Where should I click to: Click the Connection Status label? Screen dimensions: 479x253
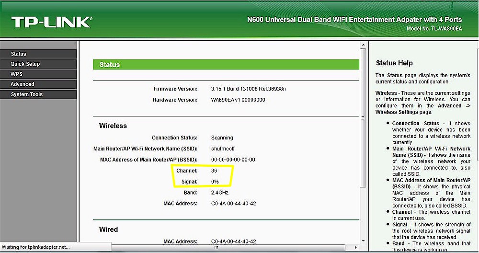click(x=175, y=138)
